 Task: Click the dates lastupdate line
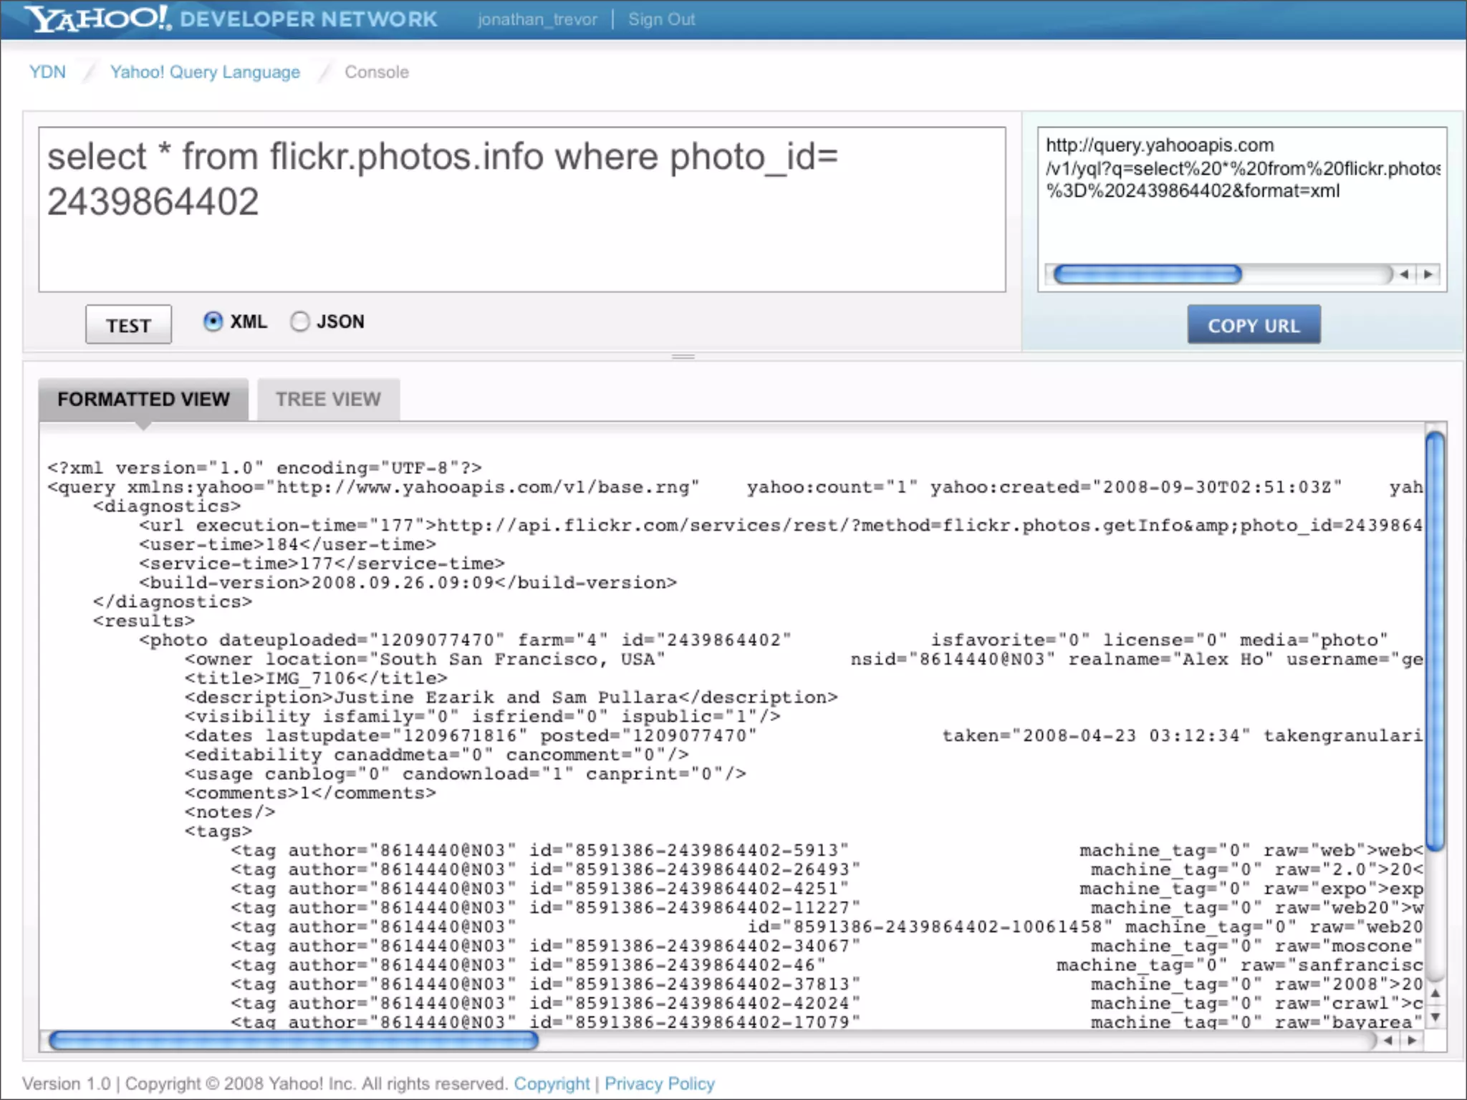[x=804, y=735]
